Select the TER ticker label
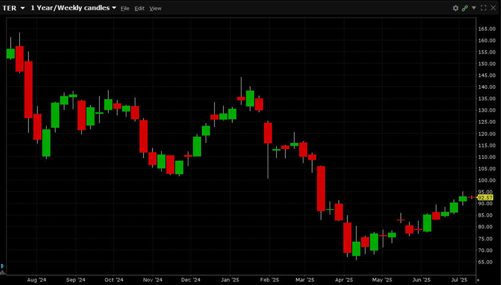This screenshot has height=285, width=501. click(x=10, y=9)
